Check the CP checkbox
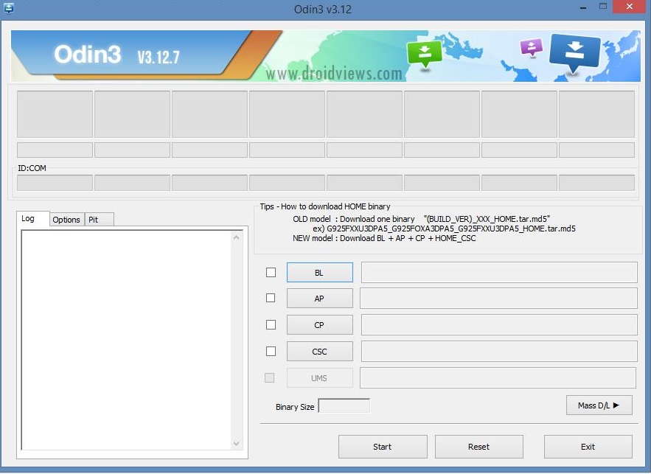The image size is (651, 474). (x=271, y=324)
